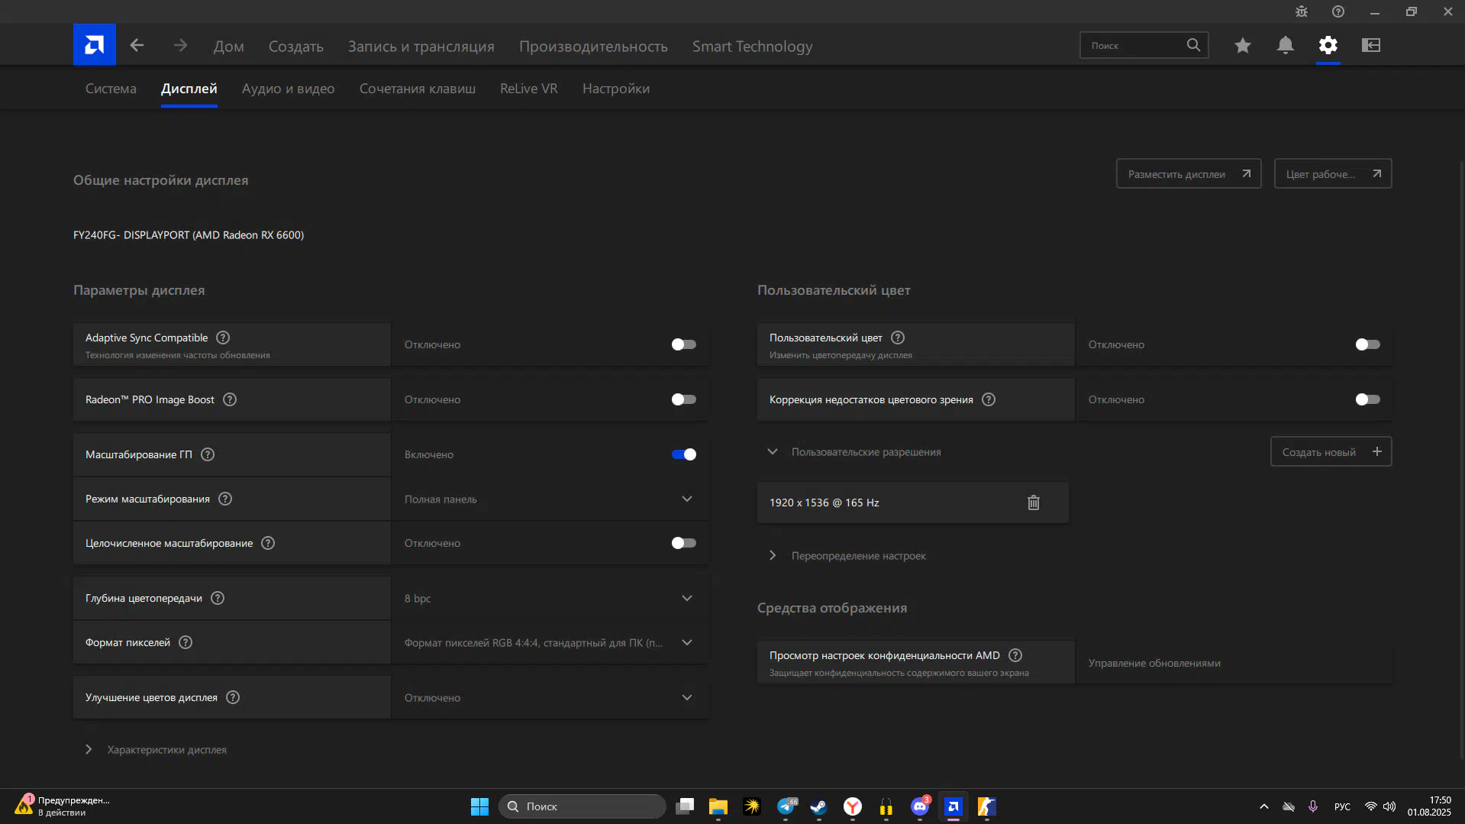Screen dimensions: 1465x824
Task: Switch to the Сочетания клавиш tab
Action: tap(418, 89)
